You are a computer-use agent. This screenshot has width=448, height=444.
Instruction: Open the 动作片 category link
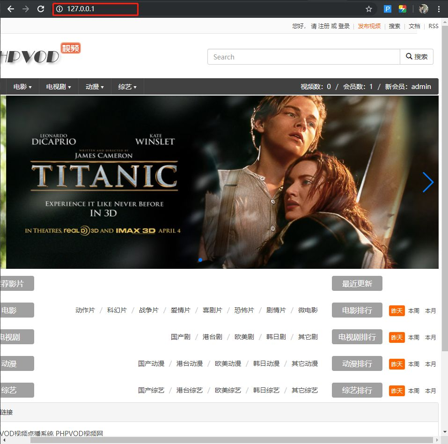[85, 310]
